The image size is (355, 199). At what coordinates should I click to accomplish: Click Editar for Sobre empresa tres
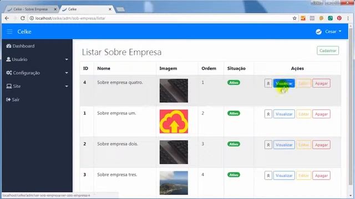coord(303,175)
